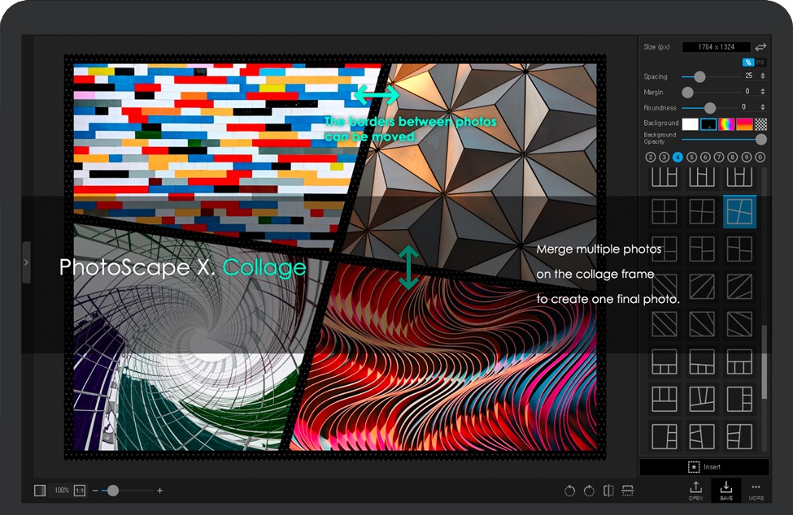
Task: Click the SAVE button
Action: coord(725,491)
